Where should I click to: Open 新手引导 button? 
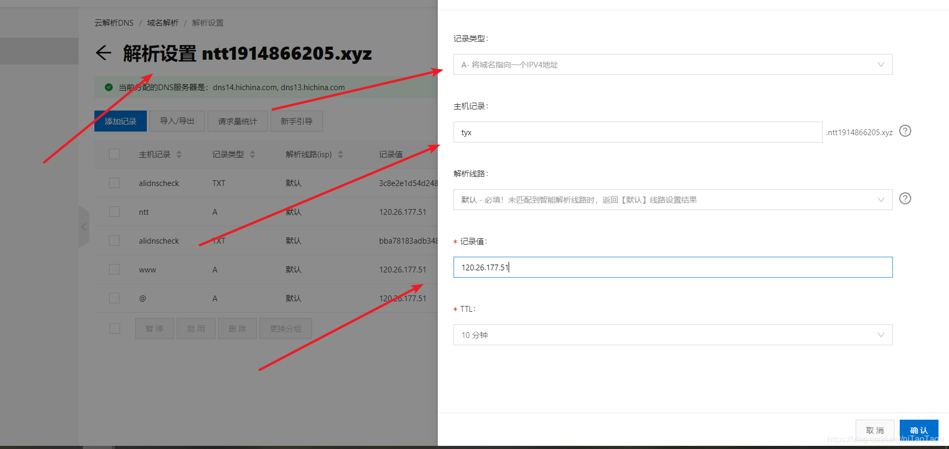pyautogui.click(x=297, y=121)
